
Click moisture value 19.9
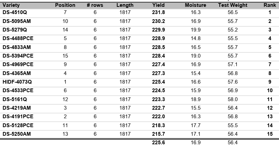click(195, 30)
